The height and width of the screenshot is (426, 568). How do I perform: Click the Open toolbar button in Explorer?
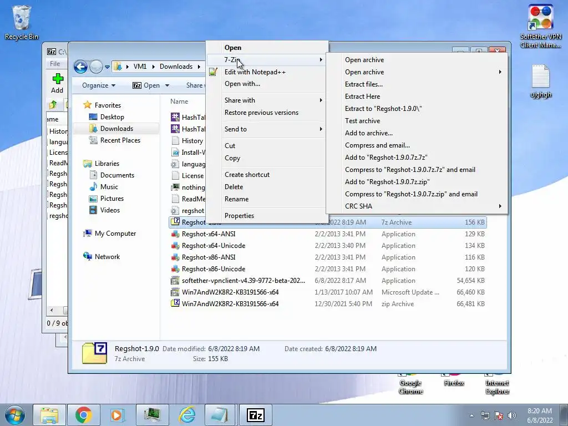coord(146,85)
